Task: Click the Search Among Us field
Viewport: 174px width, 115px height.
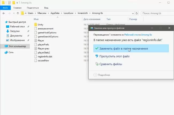Action: tap(156, 13)
